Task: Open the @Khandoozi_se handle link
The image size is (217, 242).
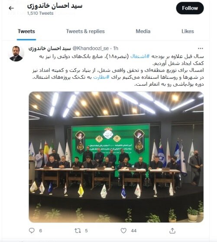Action: tap(91, 48)
